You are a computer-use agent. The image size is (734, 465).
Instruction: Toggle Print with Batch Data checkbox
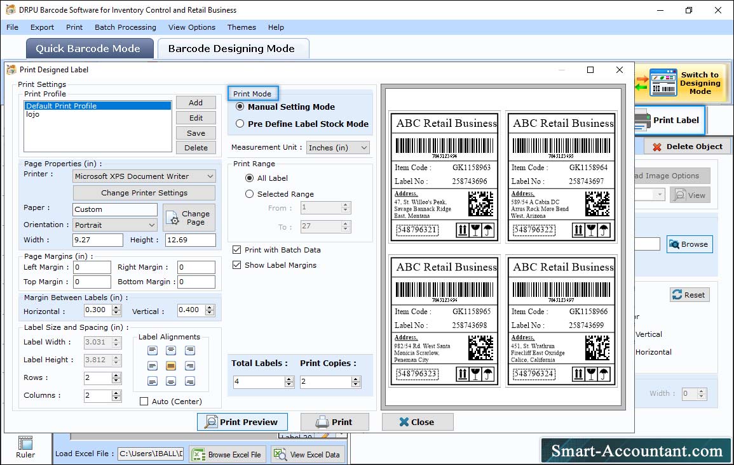(x=237, y=250)
